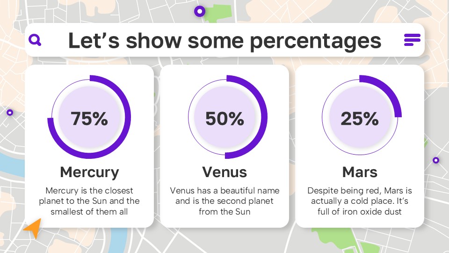Select the 25% percentage text

359,119
